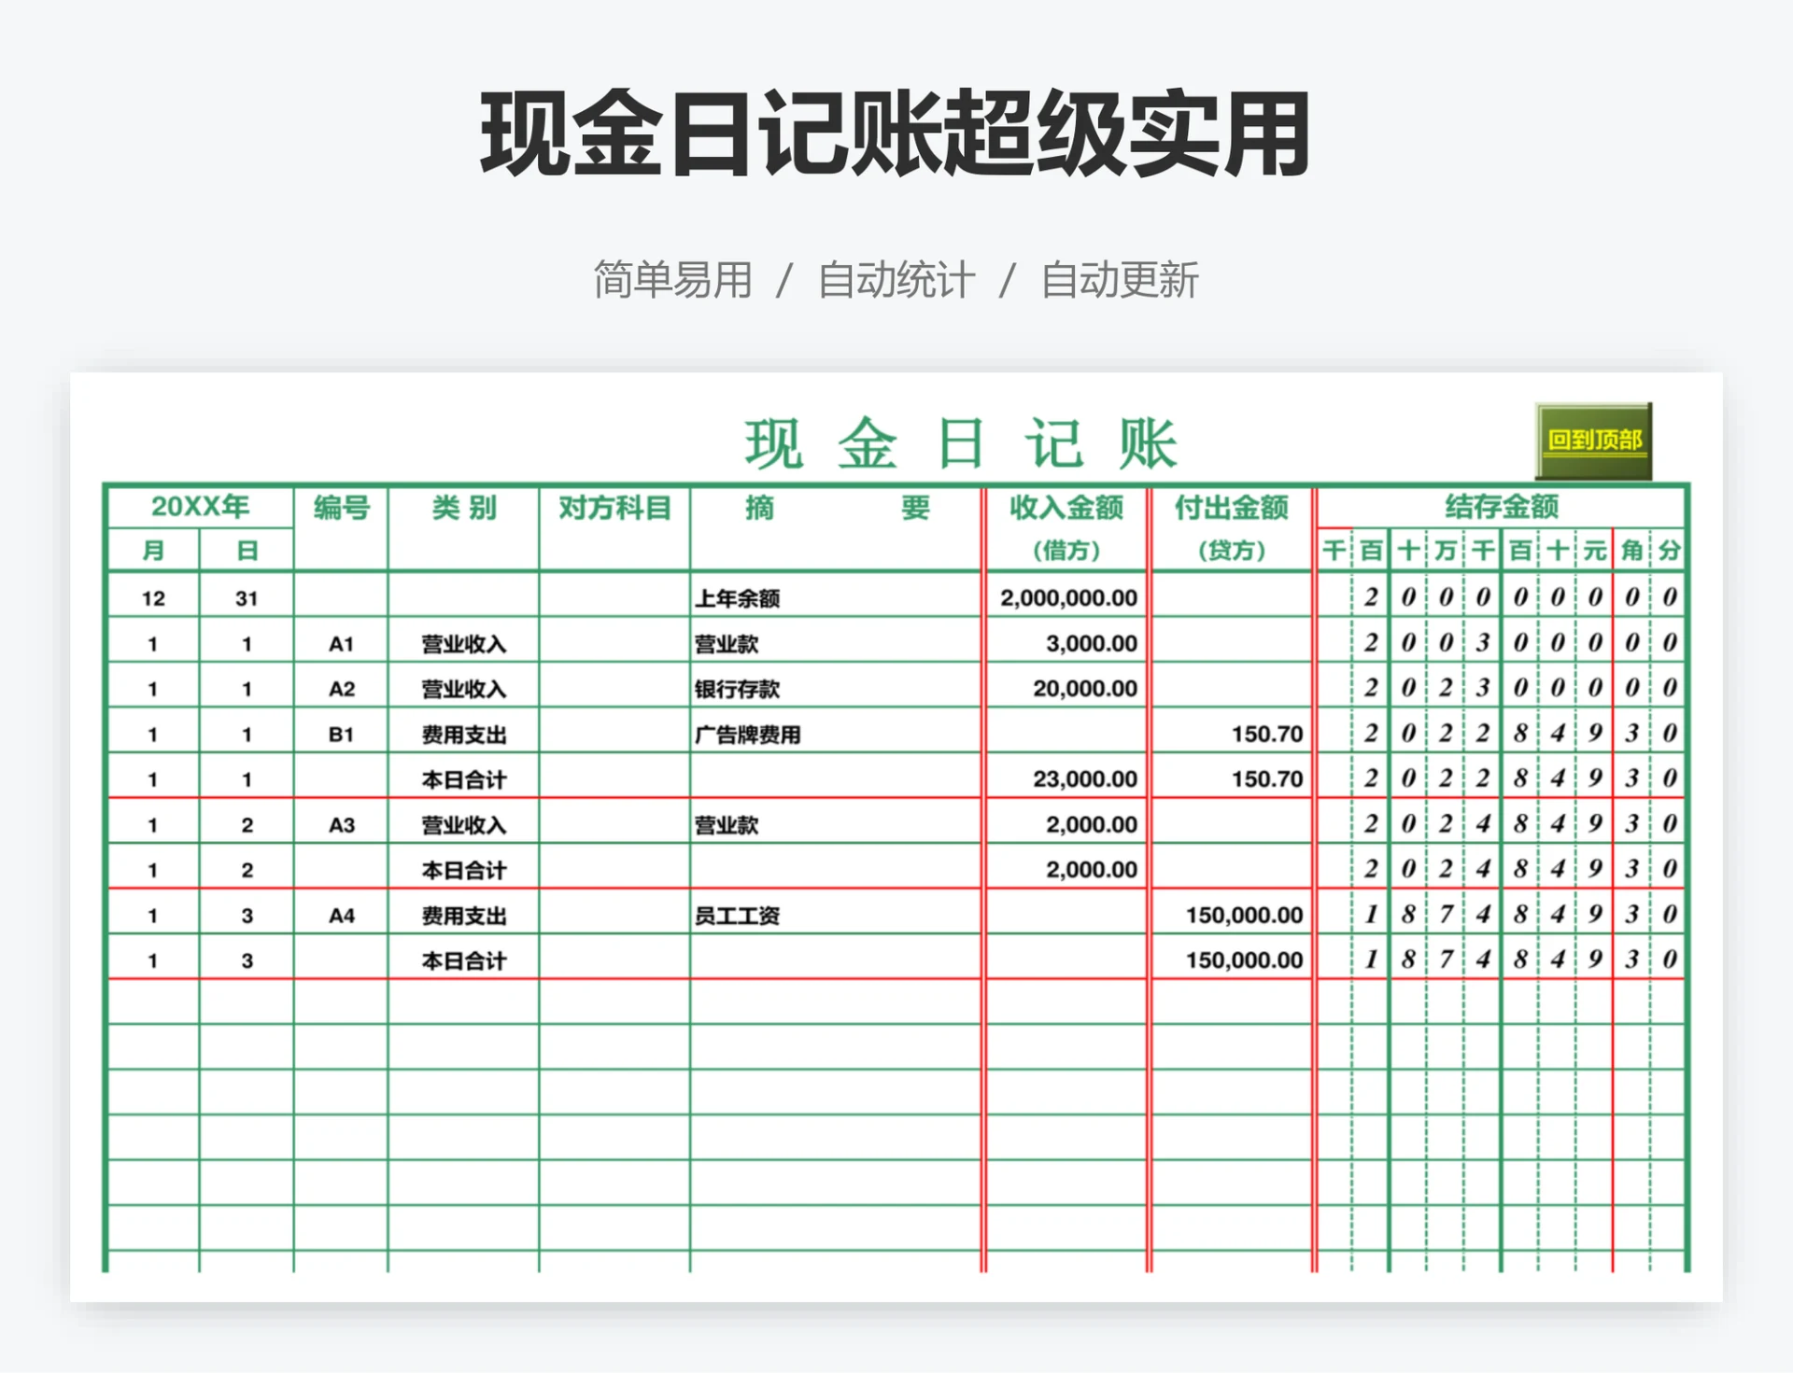
Task: Select the 付出金额 (贷方) column header
Action: 1228,509
